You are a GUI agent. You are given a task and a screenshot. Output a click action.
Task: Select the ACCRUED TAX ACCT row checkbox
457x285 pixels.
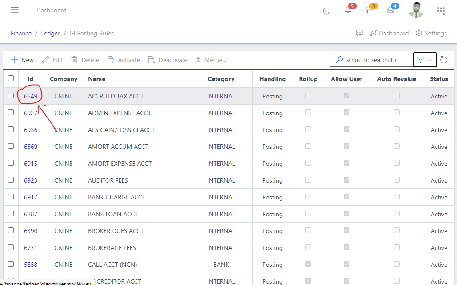(x=11, y=96)
